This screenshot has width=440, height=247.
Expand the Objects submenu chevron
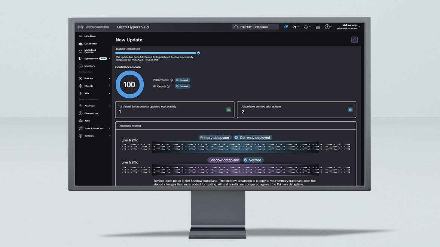coord(109,86)
